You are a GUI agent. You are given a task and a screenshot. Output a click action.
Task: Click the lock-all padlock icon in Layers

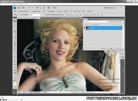98,25
